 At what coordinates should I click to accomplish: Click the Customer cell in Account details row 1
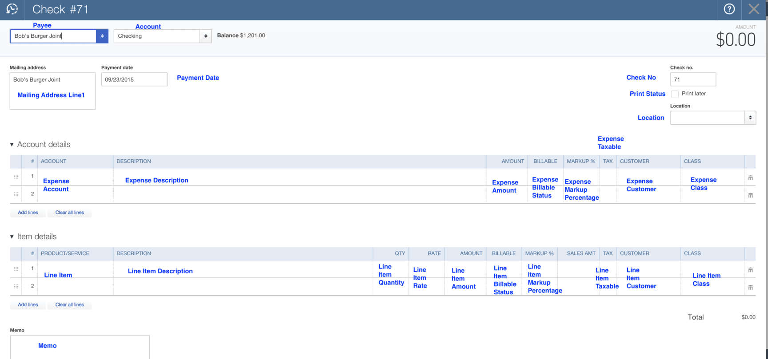coord(649,177)
